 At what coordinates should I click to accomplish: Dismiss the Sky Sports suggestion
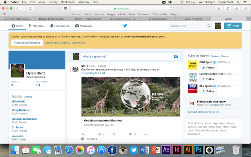coord(238,86)
